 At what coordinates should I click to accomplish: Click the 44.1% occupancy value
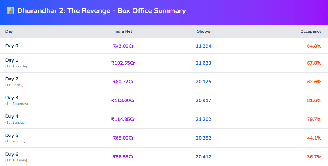tap(314, 138)
